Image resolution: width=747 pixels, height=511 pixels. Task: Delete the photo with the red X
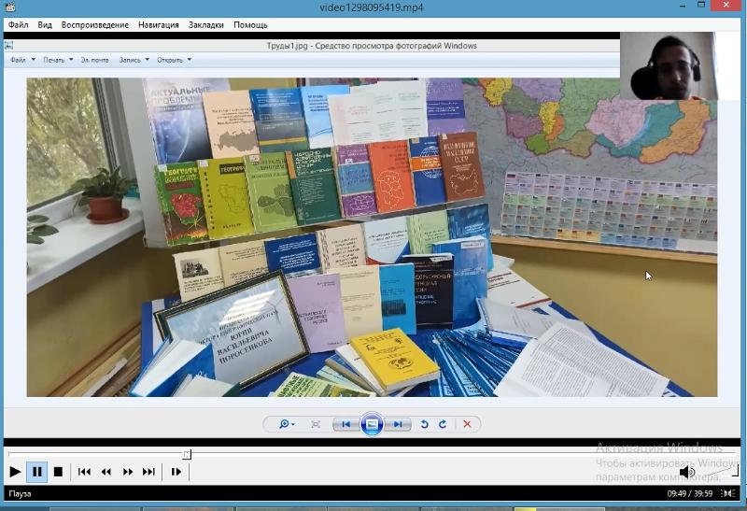coord(467,424)
